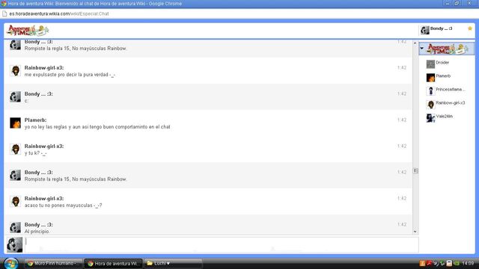479x269 pixels.
Task: Switch to 'Hora de aventura Wi...' taskbar window
Action: pyautogui.click(x=113, y=263)
